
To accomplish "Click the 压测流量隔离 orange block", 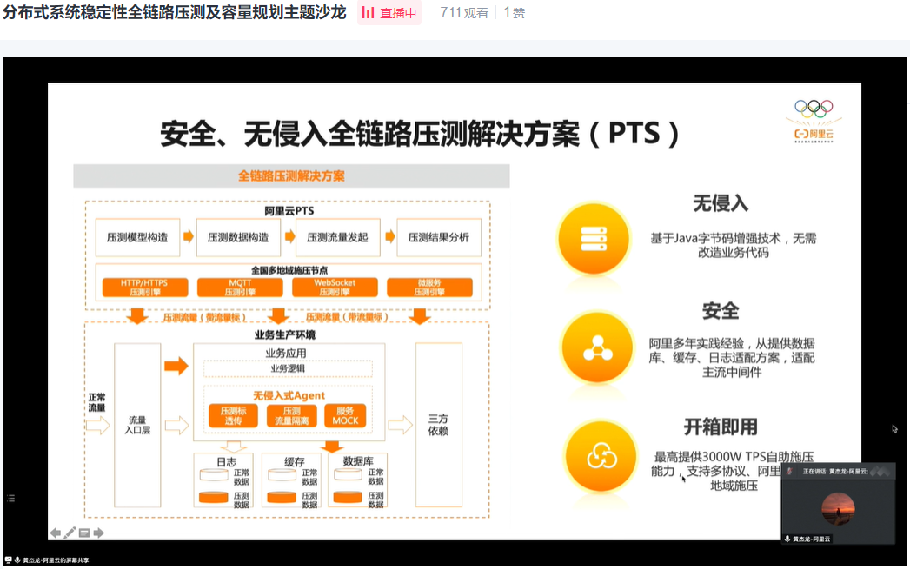I will pos(292,415).
